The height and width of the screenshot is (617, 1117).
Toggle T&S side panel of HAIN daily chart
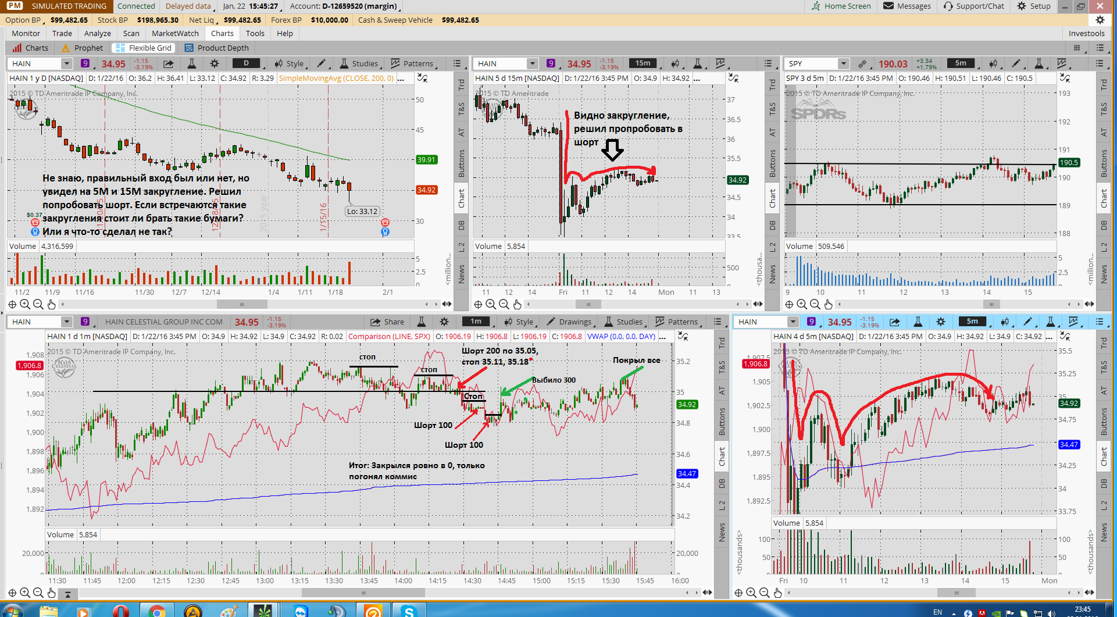pos(461,109)
